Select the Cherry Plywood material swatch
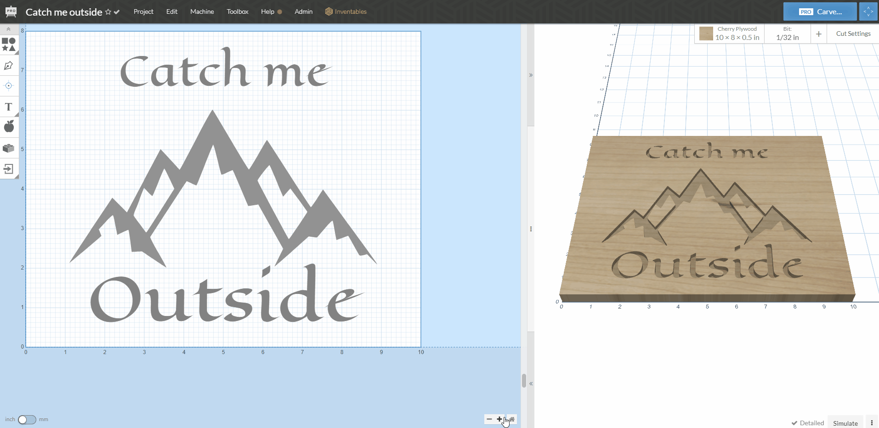This screenshot has width=879, height=428. [706, 33]
